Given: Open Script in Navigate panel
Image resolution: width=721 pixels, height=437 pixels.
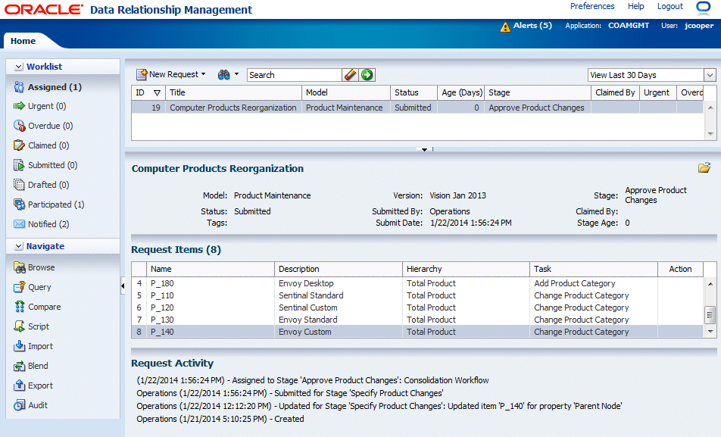Looking at the screenshot, I should point(39,326).
